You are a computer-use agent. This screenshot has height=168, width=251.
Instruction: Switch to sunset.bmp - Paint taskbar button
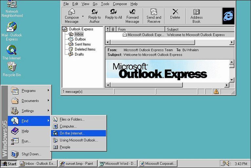78,164
